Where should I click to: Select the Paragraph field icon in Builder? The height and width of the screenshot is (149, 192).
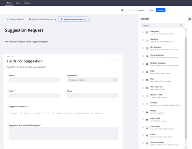[x=147, y=33]
